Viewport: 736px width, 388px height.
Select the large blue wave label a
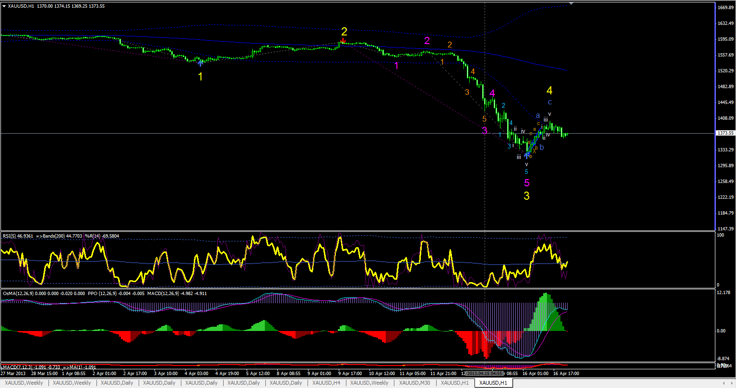pos(538,115)
